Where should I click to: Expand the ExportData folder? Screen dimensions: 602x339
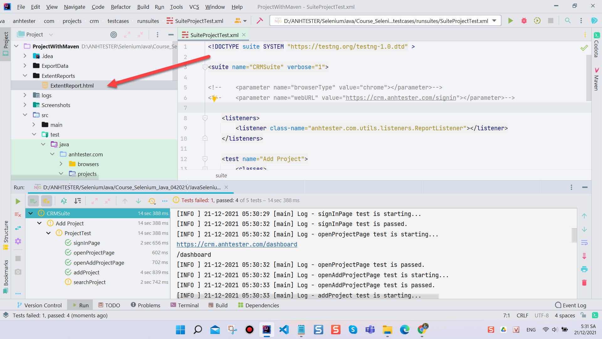point(25,66)
